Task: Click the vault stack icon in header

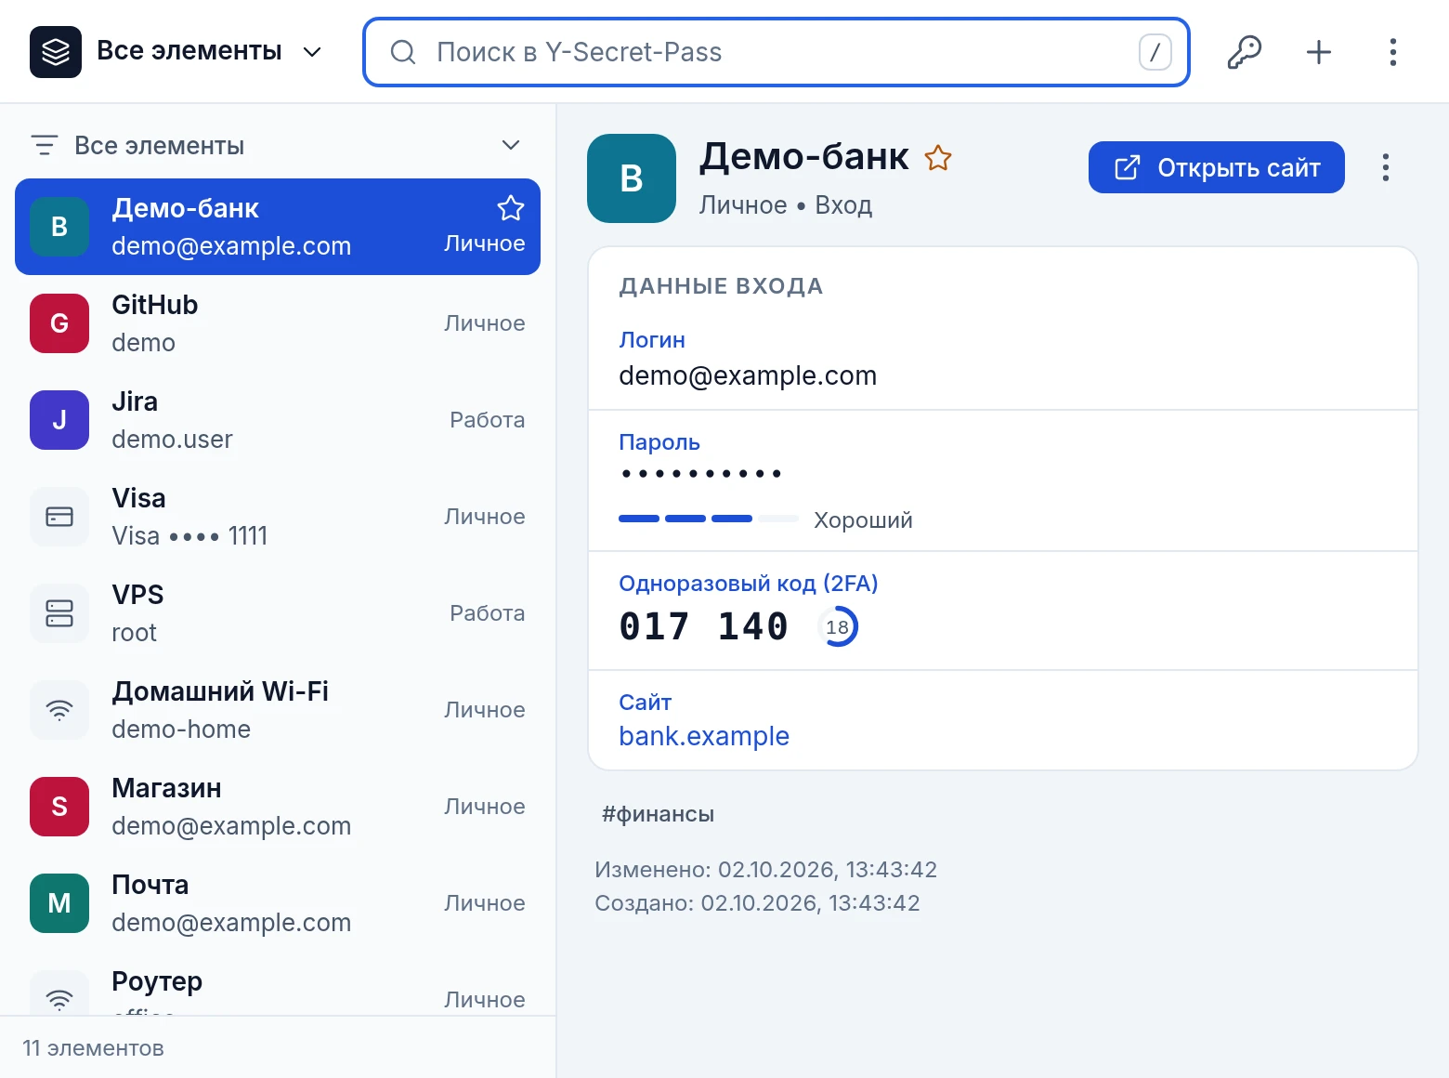Action: tap(56, 52)
